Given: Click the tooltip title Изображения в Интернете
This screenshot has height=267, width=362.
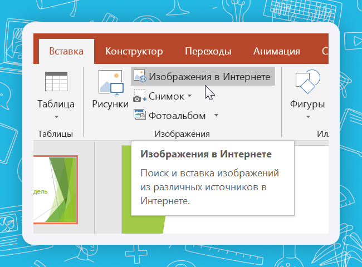Looking at the screenshot, I should click(206, 154).
